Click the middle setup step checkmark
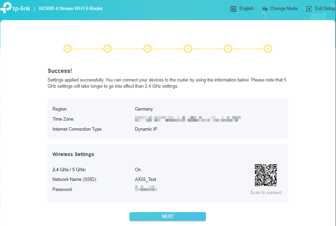Screen dimensions: 336x226 pos(147,49)
